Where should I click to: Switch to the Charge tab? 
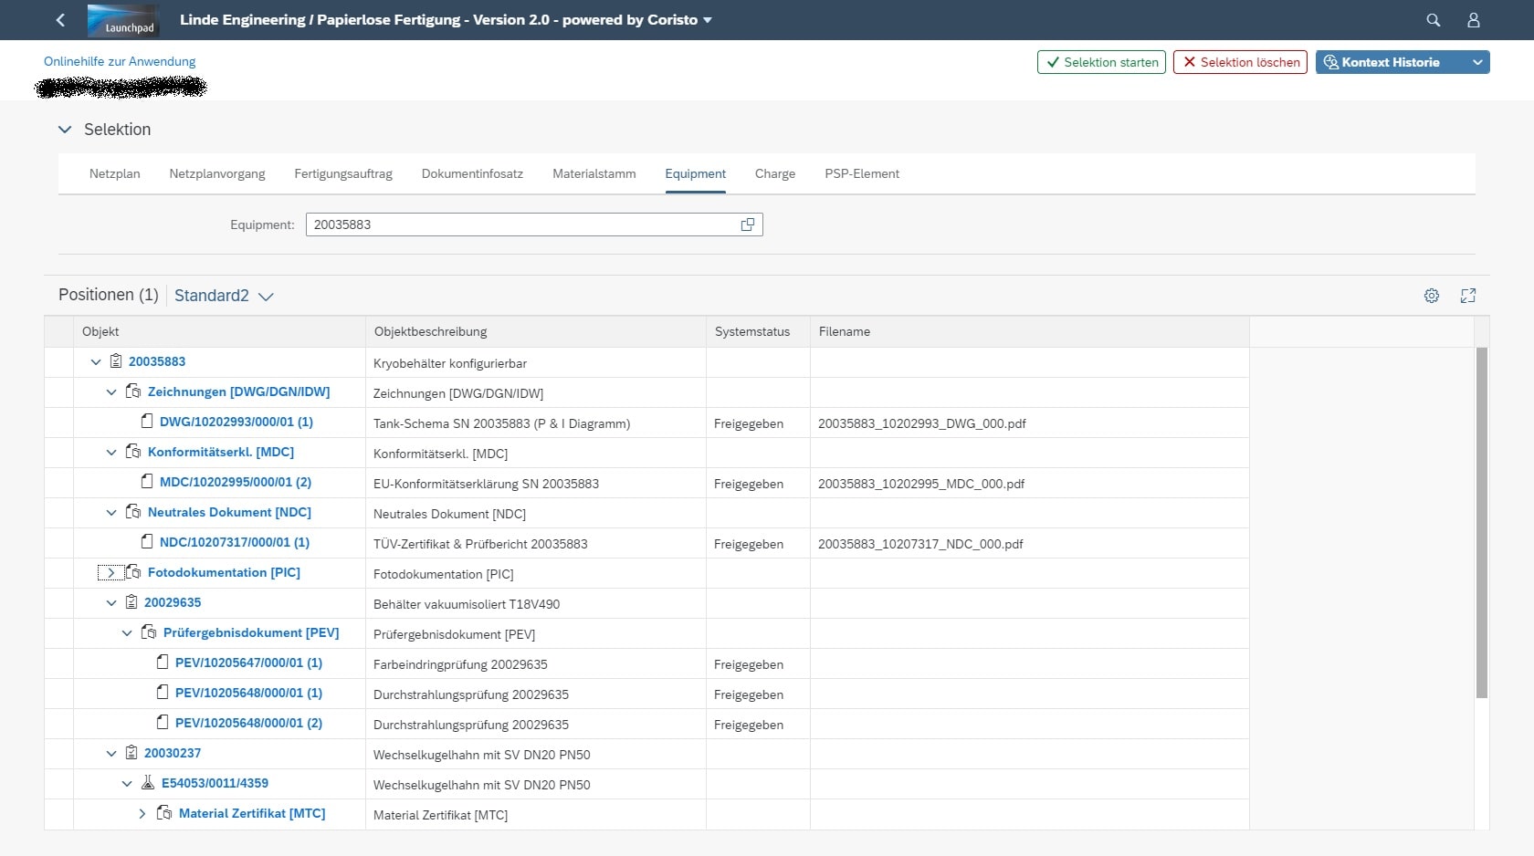(x=775, y=173)
